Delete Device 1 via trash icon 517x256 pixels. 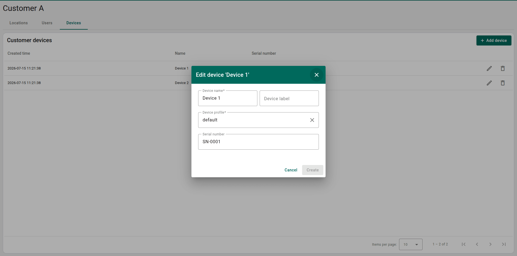pyautogui.click(x=503, y=68)
